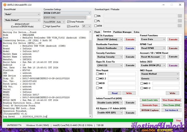Click the green progress bar

pyautogui.click(x=88, y=120)
